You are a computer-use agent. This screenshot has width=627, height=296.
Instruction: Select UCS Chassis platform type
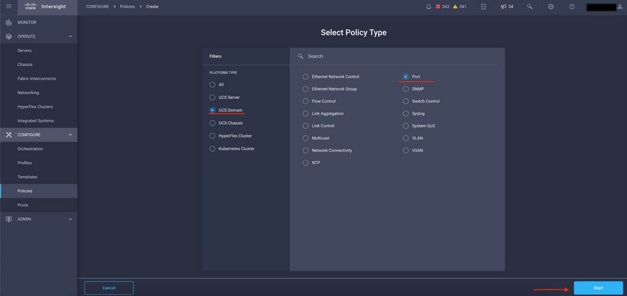tap(212, 123)
